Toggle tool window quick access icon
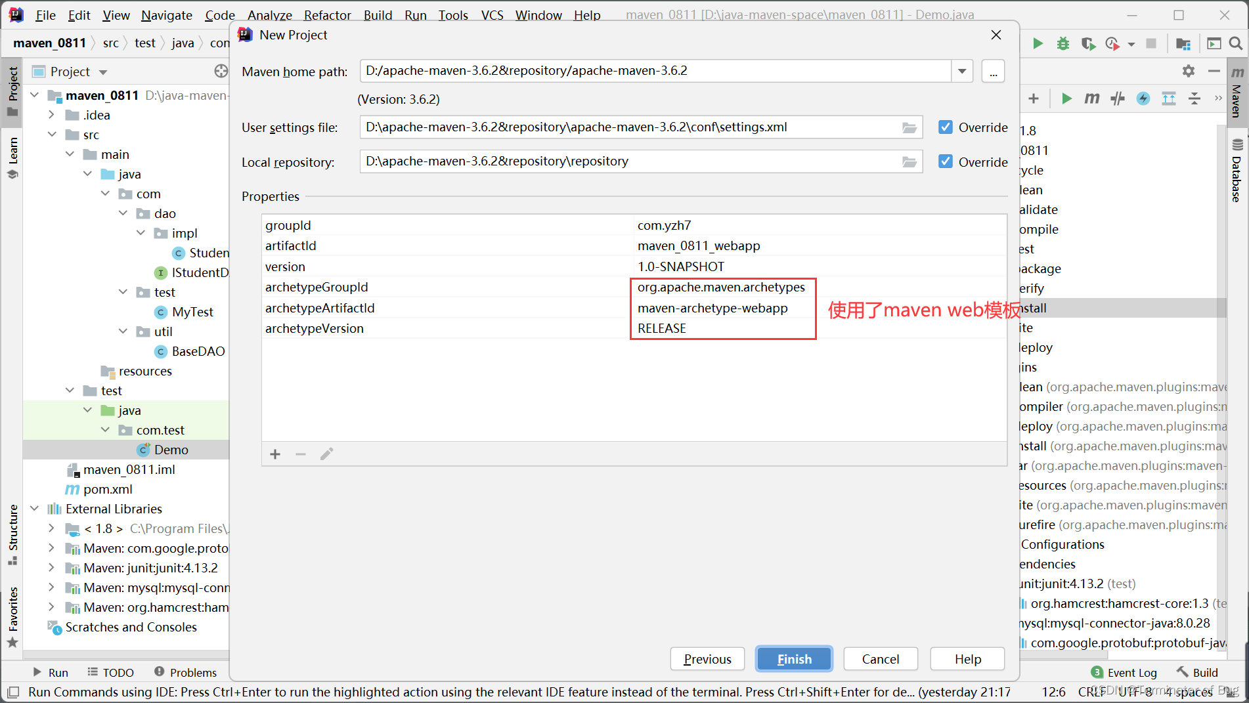1249x703 pixels. pos(13,692)
